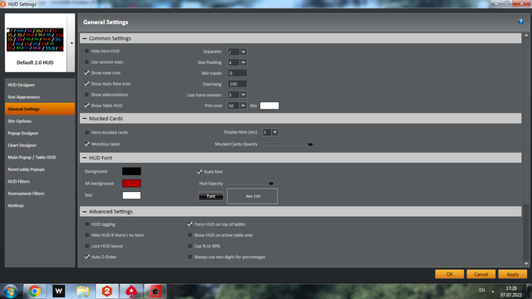Open the black W application on taskbar

click(58, 292)
